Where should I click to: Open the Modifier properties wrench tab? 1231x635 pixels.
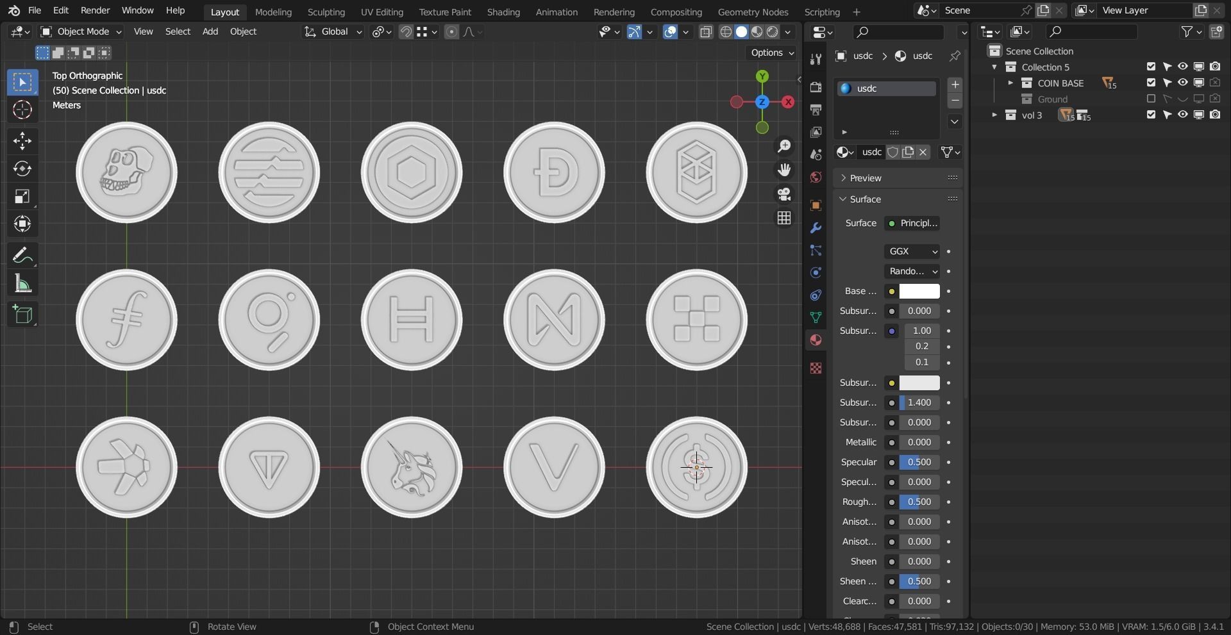[x=816, y=228]
